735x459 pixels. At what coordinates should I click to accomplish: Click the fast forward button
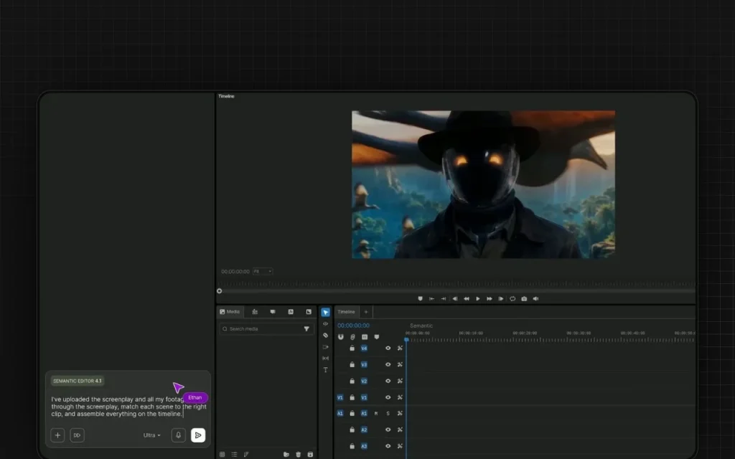coord(490,299)
